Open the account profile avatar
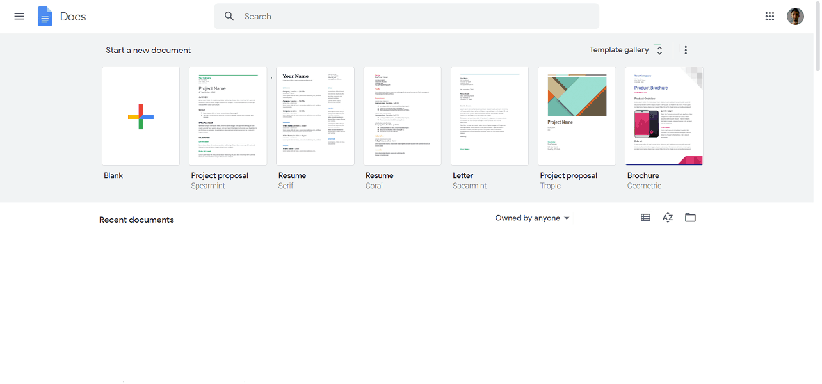822x384 pixels. (795, 17)
